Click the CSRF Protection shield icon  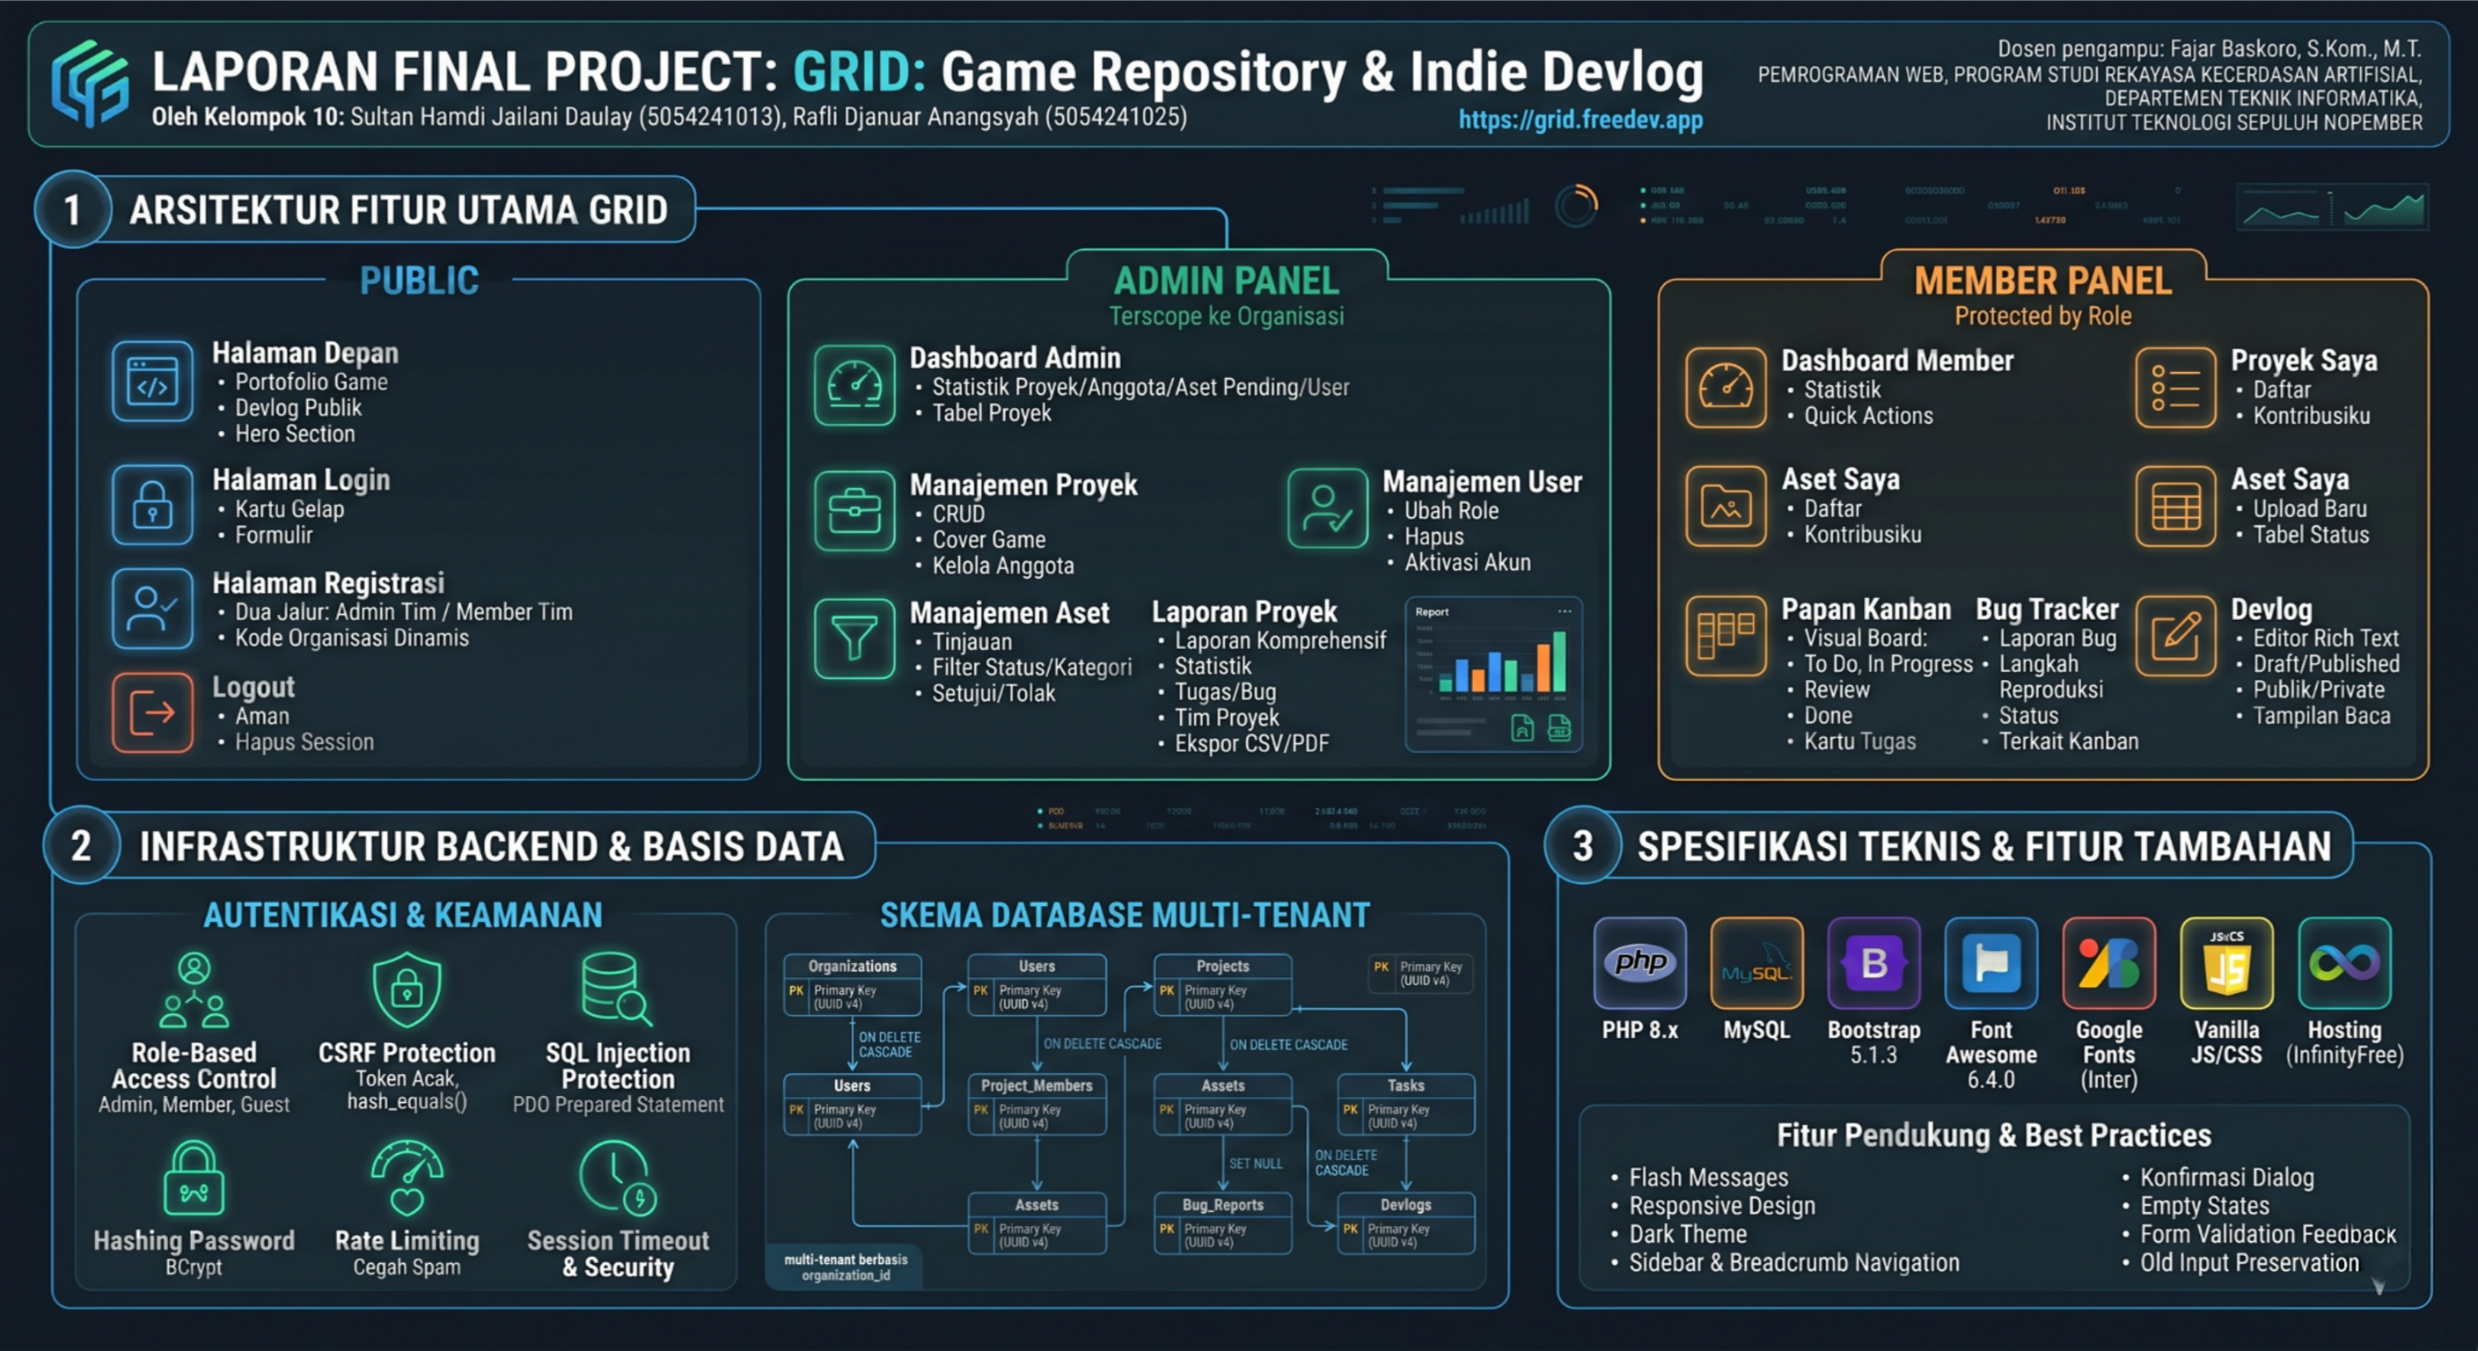407,990
